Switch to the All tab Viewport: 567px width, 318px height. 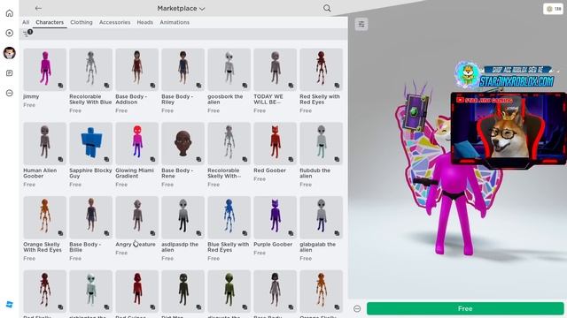(26, 22)
